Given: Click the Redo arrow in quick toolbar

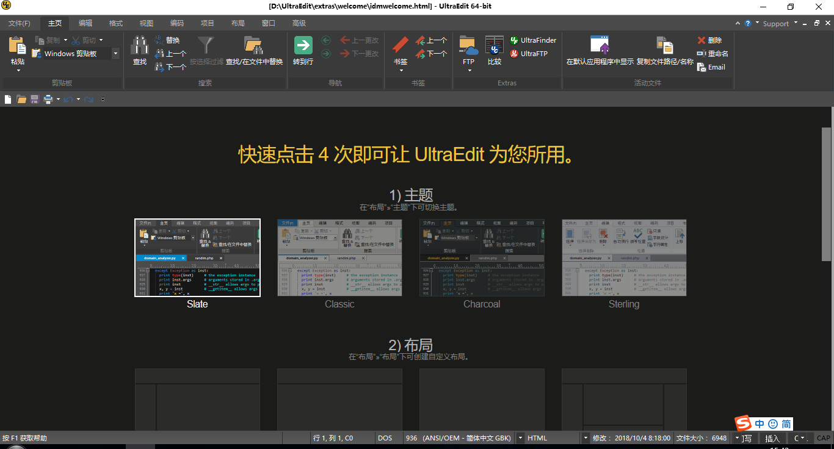Looking at the screenshot, I should pyautogui.click(x=89, y=99).
